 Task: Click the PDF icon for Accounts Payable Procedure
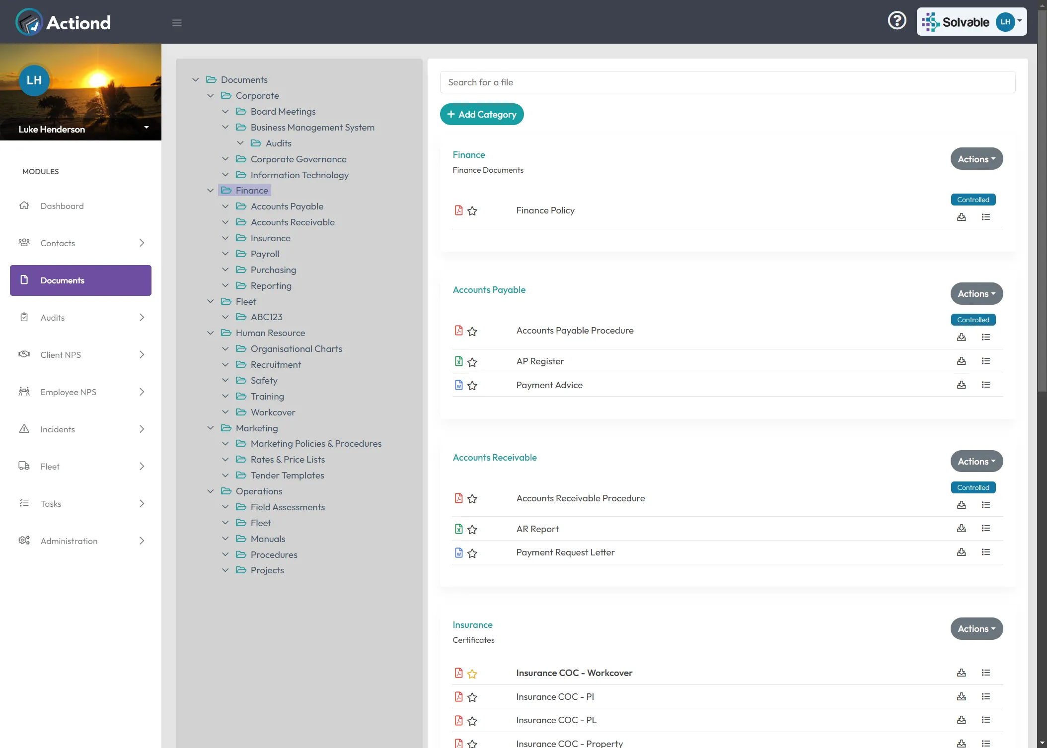[458, 330]
